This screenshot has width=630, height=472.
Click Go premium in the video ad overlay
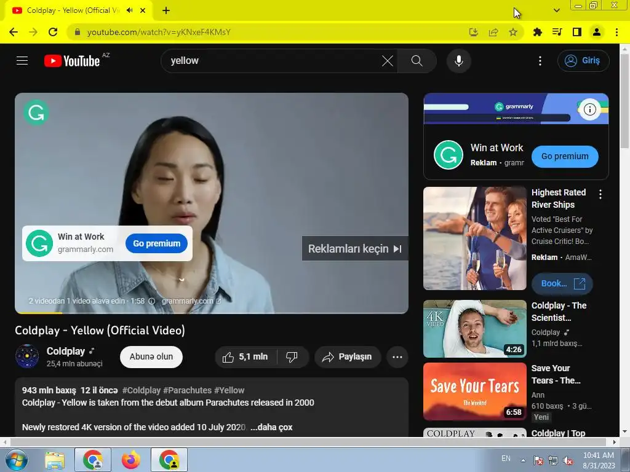[157, 243]
